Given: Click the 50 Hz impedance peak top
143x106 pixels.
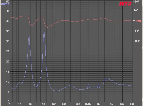Looking at the screenshot, I should pyautogui.click(x=44, y=32).
